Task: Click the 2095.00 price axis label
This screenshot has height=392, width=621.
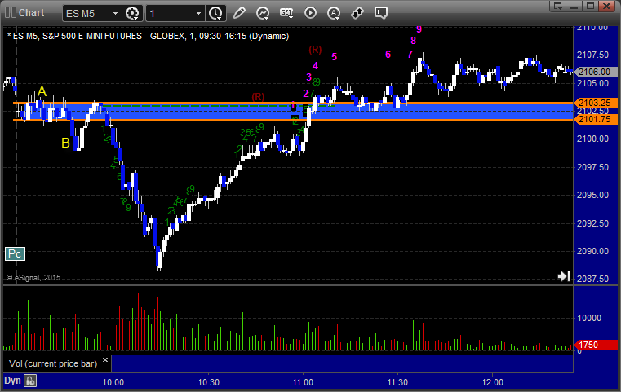Action: coord(593,195)
